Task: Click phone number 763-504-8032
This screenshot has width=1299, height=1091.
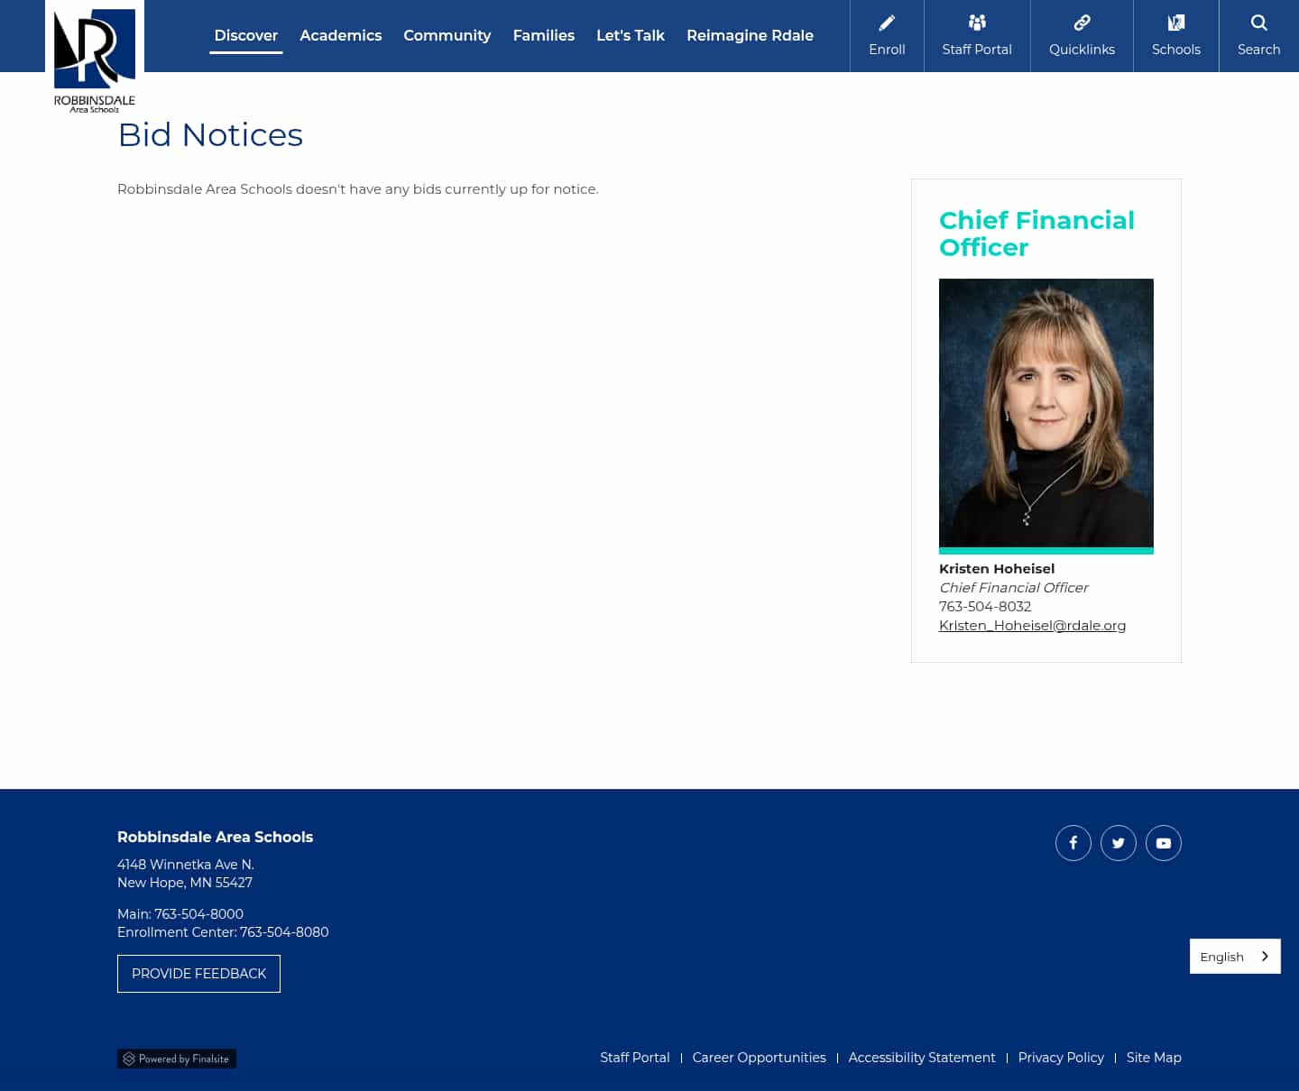Action: (985, 607)
